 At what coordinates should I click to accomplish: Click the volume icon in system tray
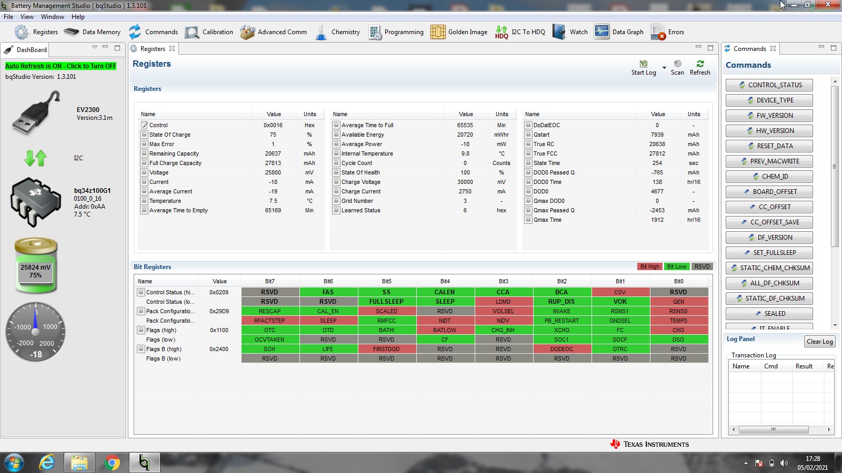pos(784,463)
